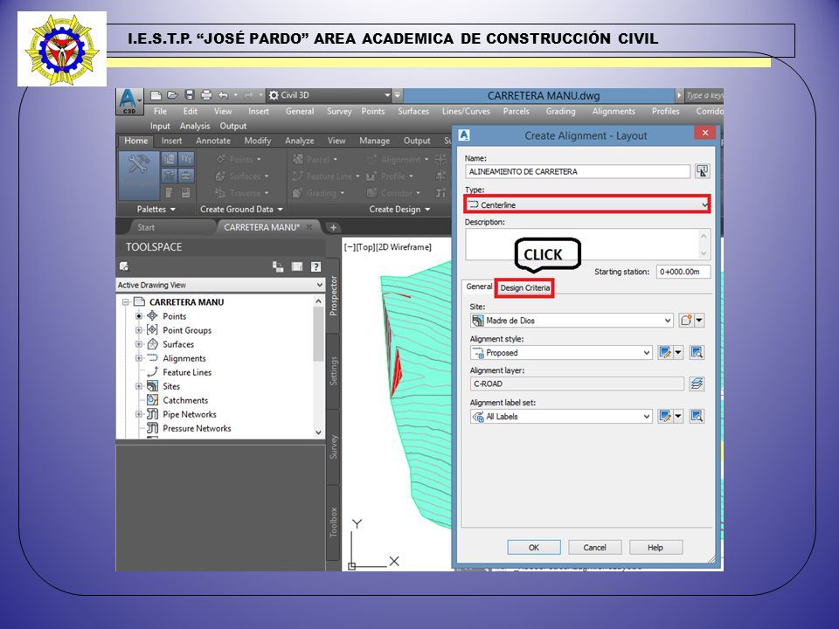This screenshot has width=839, height=629.
Task: Open the Active Drawing View dropdown
Action: point(220,285)
